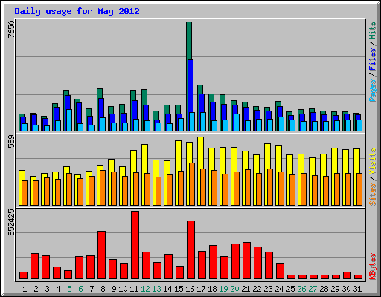Click the 7650 axis value
The width and height of the screenshot is (381, 297).
[11, 30]
